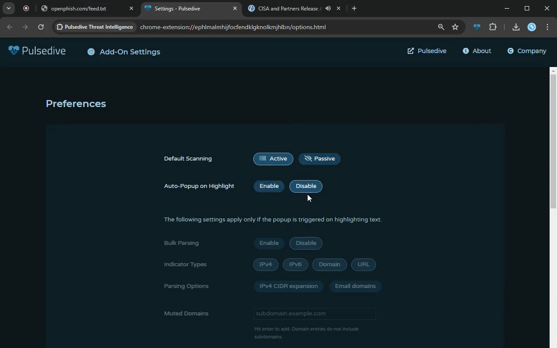The height and width of the screenshot is (348, 557).
Task: Open a new browser tab
Action: [x=354, y=8]
